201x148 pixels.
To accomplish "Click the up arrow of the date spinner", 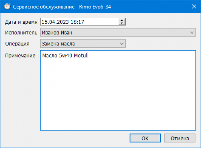I will pyautogui.click(x=122, y=20).
